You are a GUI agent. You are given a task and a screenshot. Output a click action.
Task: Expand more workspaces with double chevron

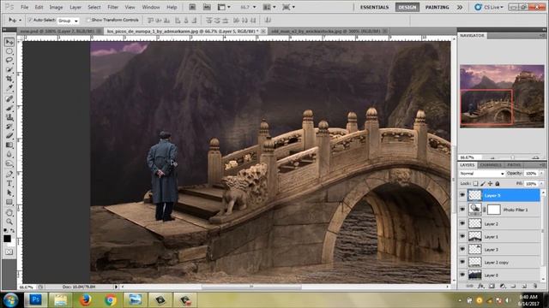click(460, 7)
